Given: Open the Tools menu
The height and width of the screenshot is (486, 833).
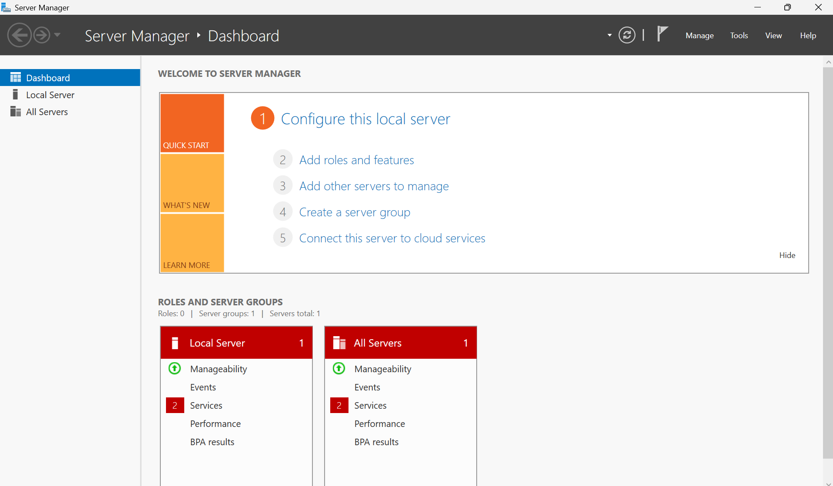Looking at the screenshot, I should tap(739, 36).
